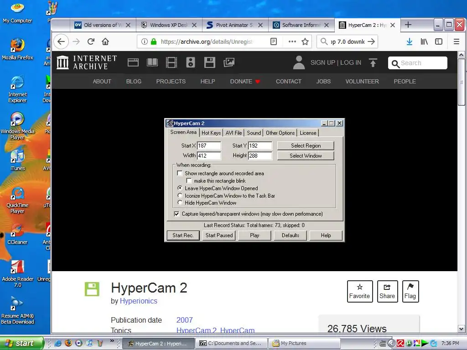Bookmark this page with star icon

305,41
